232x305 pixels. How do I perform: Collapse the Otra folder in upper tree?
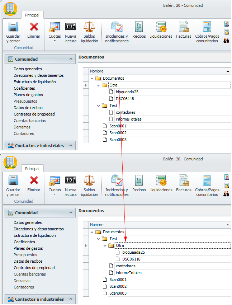pos(98,85)
